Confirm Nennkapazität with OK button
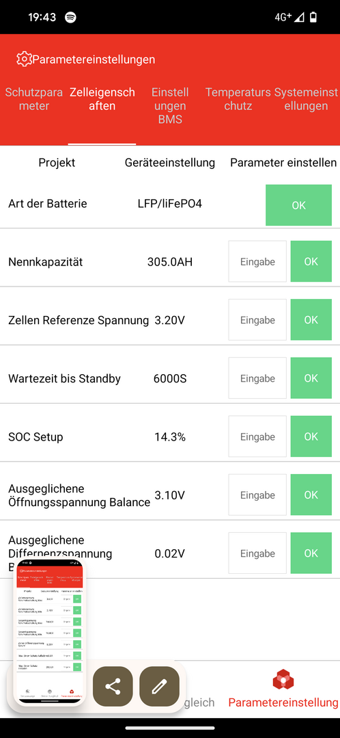 click(311, 262)
